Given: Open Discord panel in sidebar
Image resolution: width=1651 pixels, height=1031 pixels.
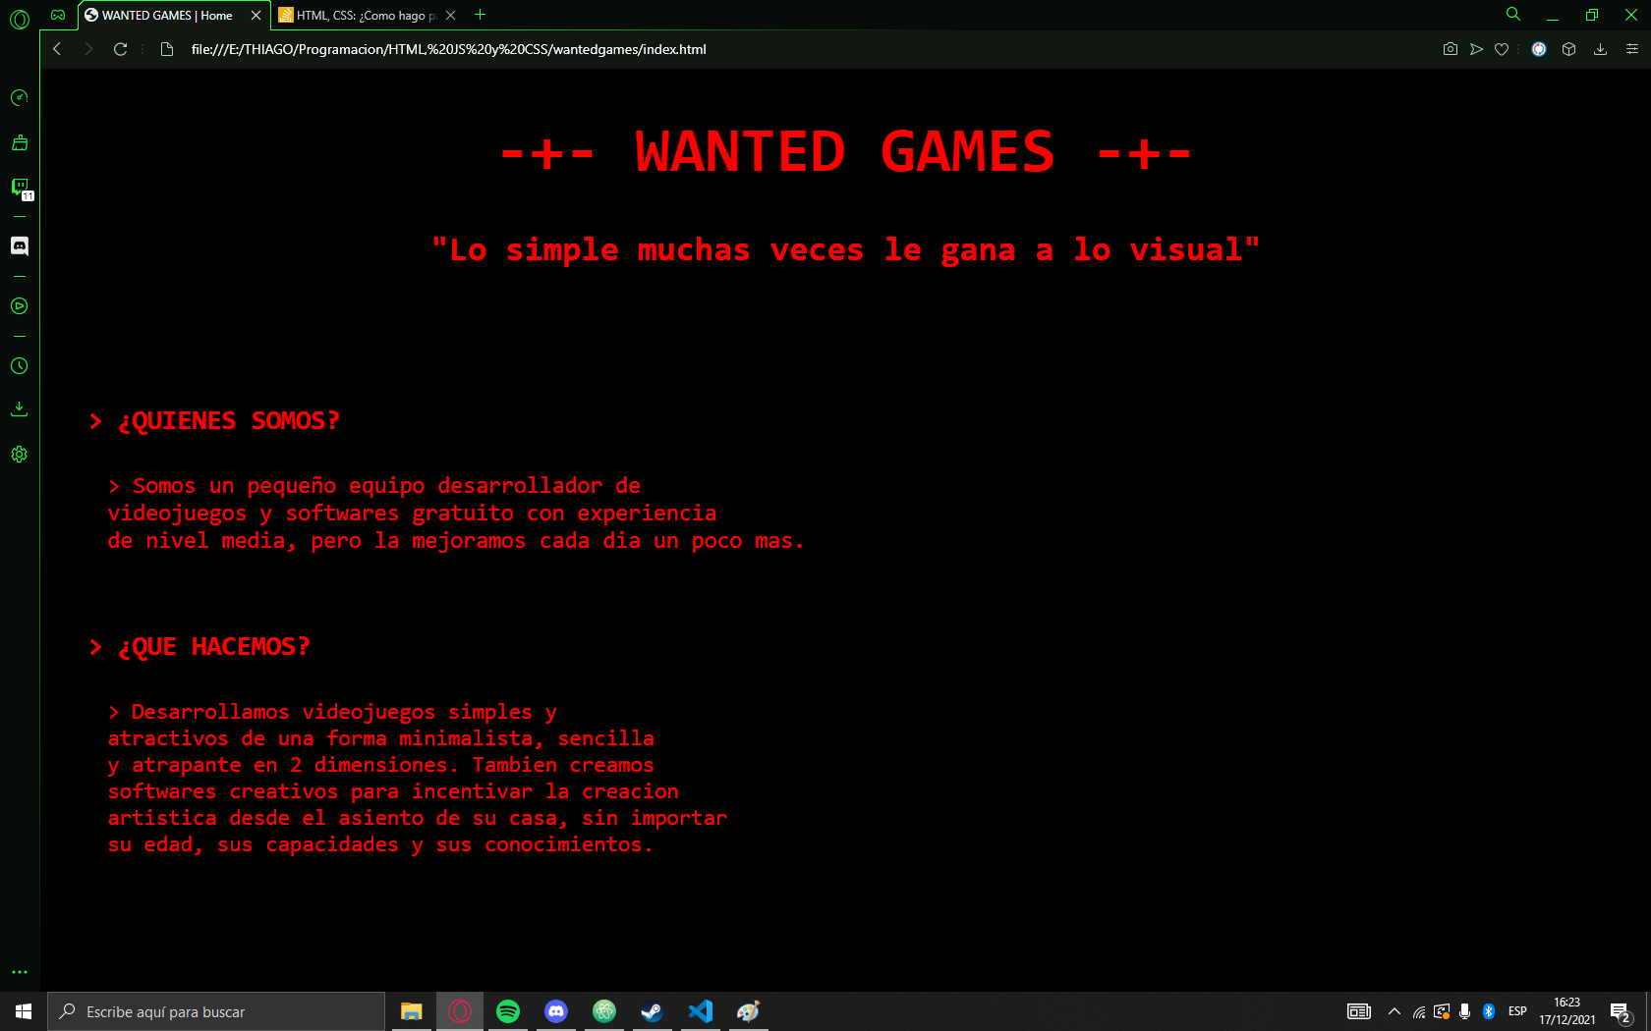Looking at the screenshot, I should (19, 245).
